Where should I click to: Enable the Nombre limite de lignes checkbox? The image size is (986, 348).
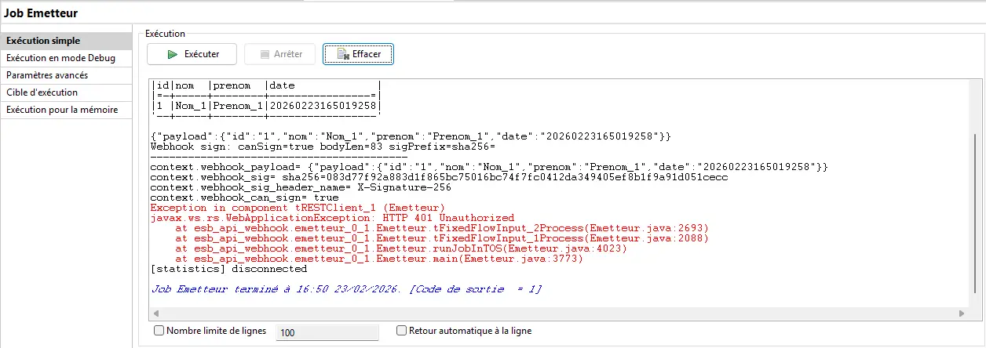pyautogui.click(x=159, y=331)
